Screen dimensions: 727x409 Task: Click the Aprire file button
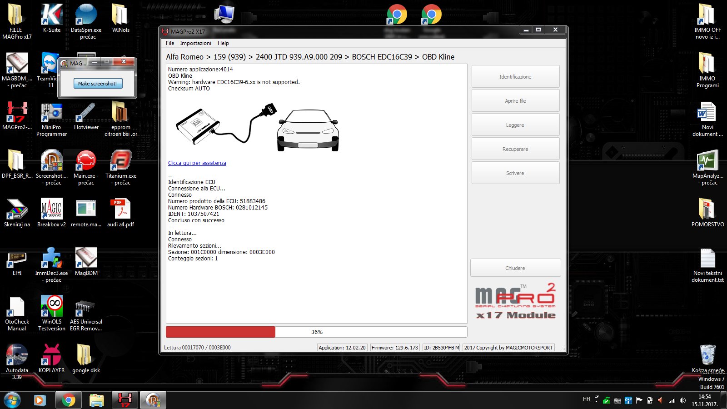coord(515,101)
